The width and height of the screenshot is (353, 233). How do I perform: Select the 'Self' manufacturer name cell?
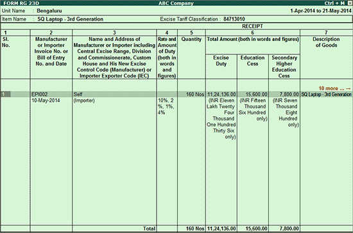click(78, 94)
